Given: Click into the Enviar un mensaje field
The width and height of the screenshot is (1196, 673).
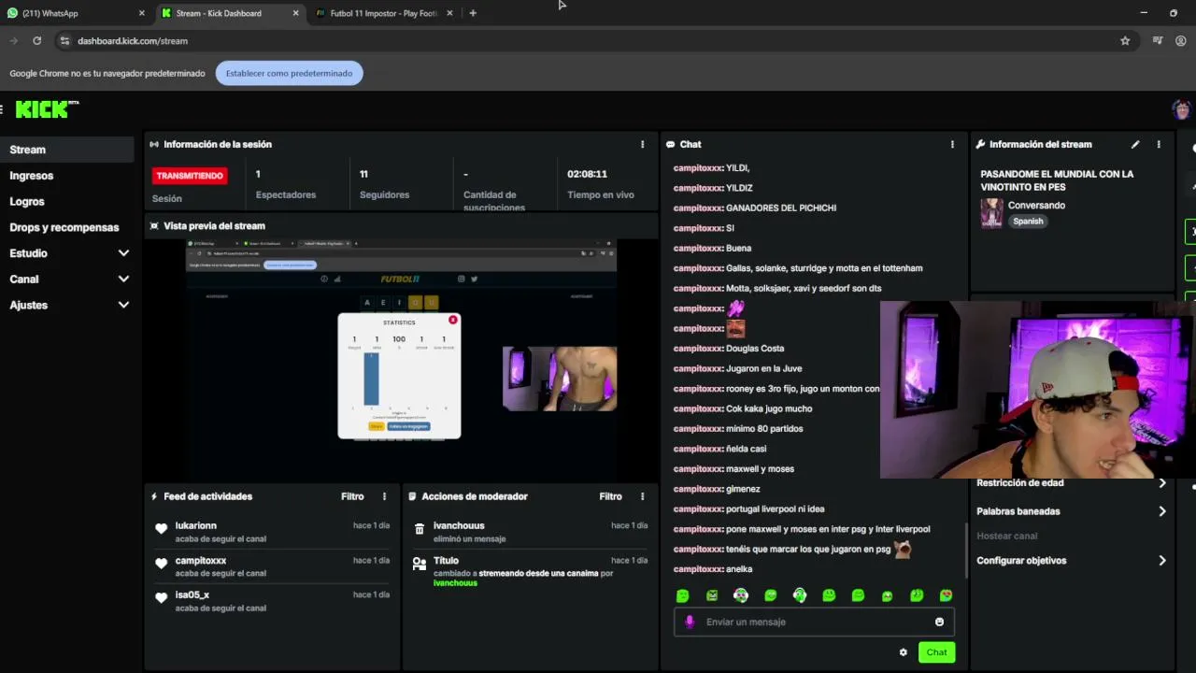Looking at the screenshot, I should pos(813,622).
